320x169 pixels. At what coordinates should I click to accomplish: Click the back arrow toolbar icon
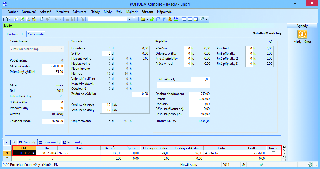[x=56, y=19]
